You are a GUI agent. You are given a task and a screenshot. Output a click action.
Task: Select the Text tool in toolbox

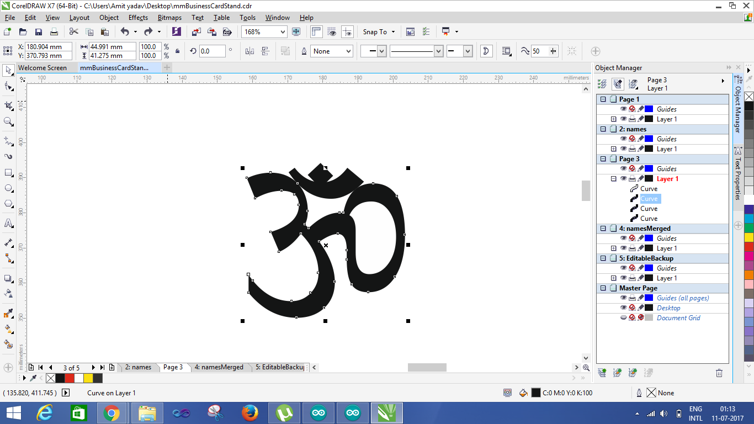pos(8,223)
